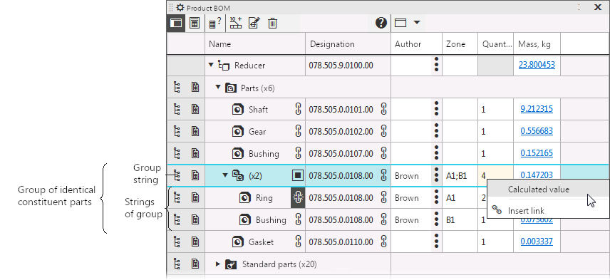The height and width of the screenshot is (280, 610).
Task: Click the table with question mark icon
Action: click(x=214, y=23)
